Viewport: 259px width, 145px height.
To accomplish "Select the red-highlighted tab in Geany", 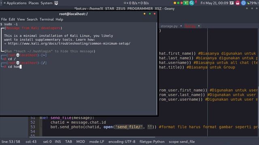I will pyautogui.click(x=190, y=26).
